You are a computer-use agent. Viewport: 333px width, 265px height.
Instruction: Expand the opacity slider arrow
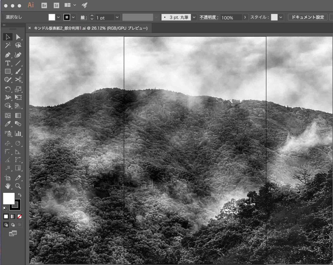tap(245, 17)
